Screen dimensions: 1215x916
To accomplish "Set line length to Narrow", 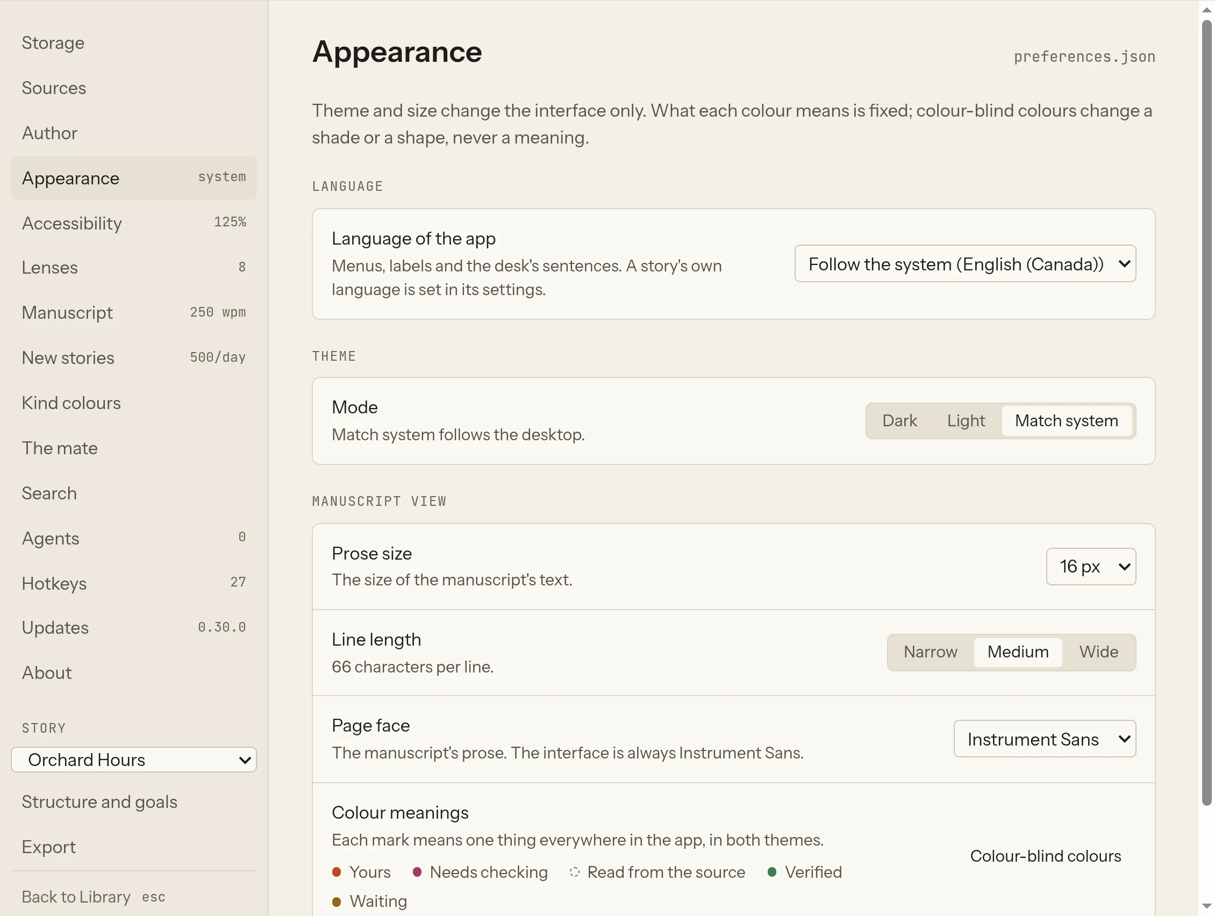I will click(x=931, y=652).
